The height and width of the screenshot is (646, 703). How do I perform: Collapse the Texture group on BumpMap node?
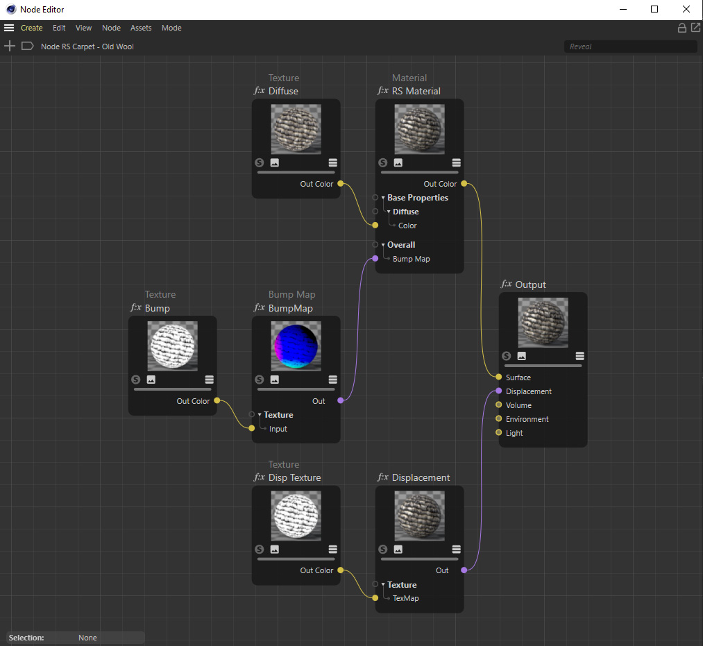pos(260,415)
